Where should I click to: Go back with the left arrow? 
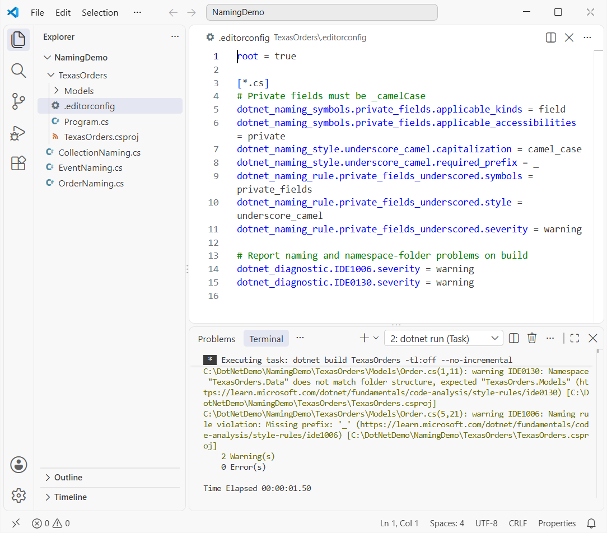pos(173,12)
